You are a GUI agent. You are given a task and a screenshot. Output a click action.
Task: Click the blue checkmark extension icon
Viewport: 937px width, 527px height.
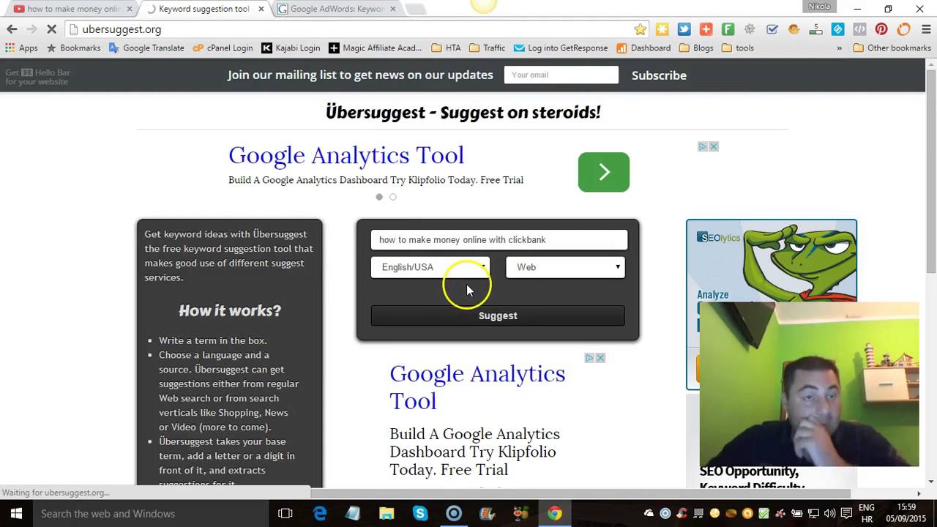coord(772,29)
